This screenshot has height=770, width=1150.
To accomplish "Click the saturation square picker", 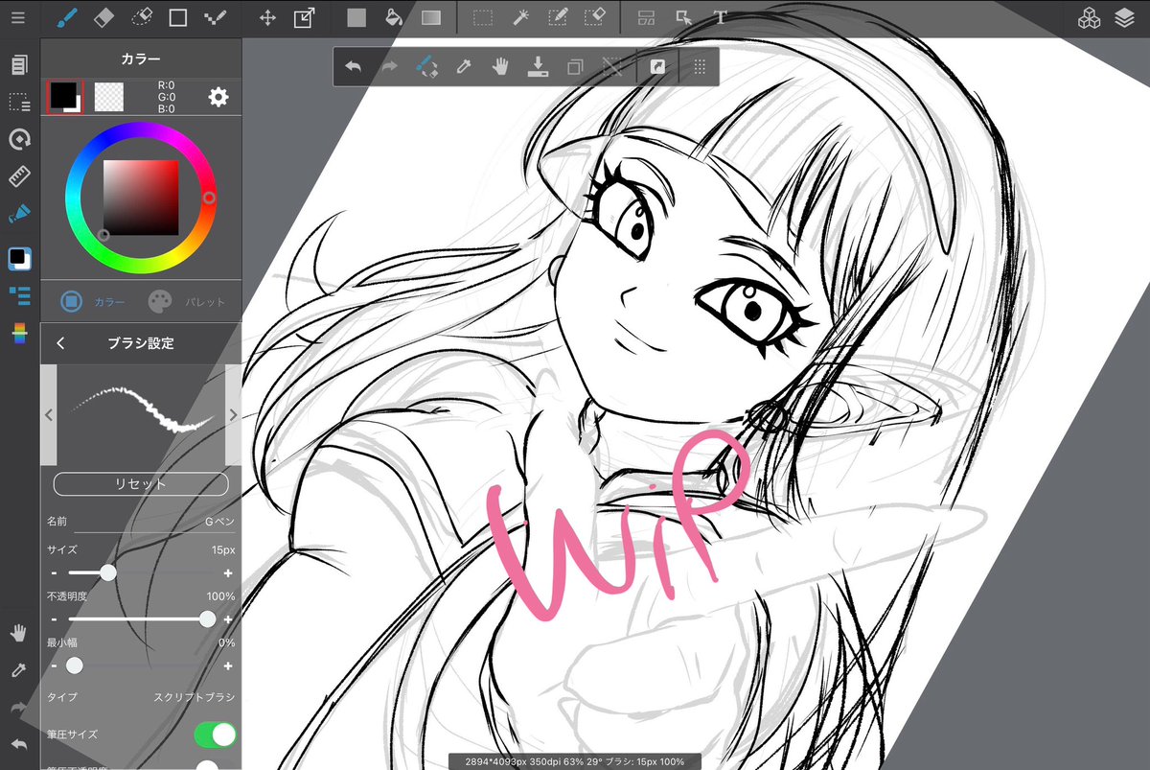I will pos(141,198).
